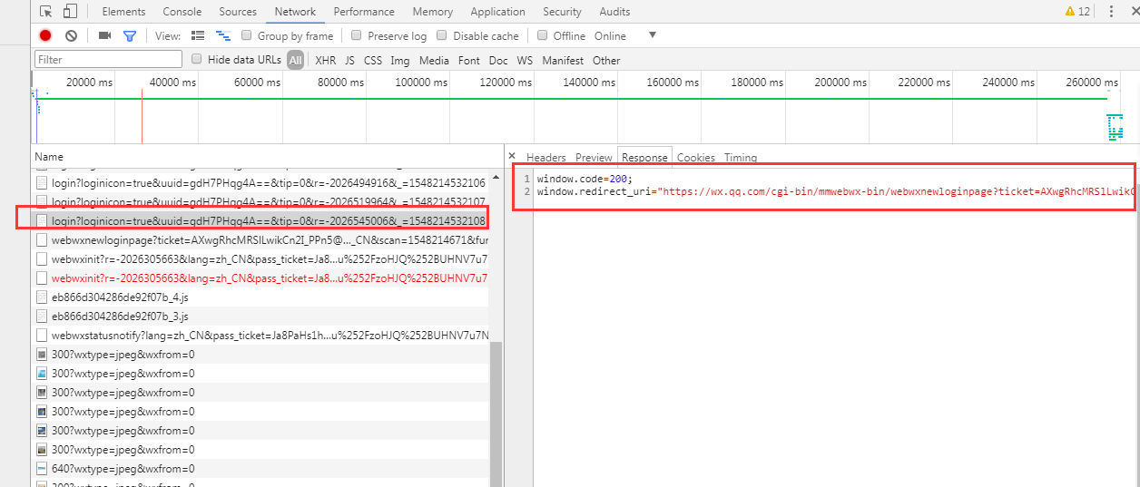Filter requests by Manifest
The image size is (1140, 487).
click(x=563, y=60)
